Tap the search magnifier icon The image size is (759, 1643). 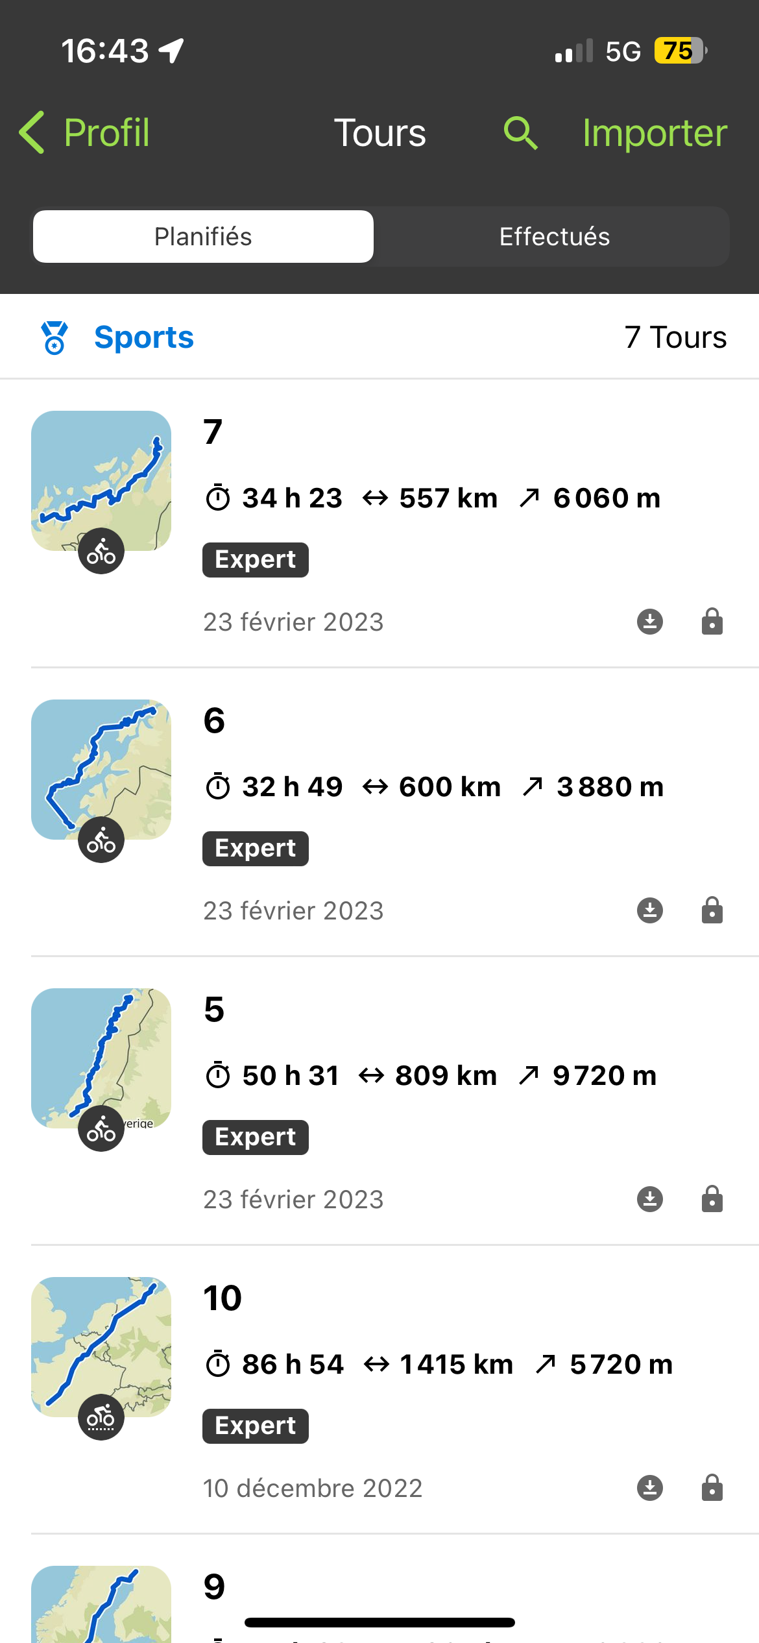520,134
